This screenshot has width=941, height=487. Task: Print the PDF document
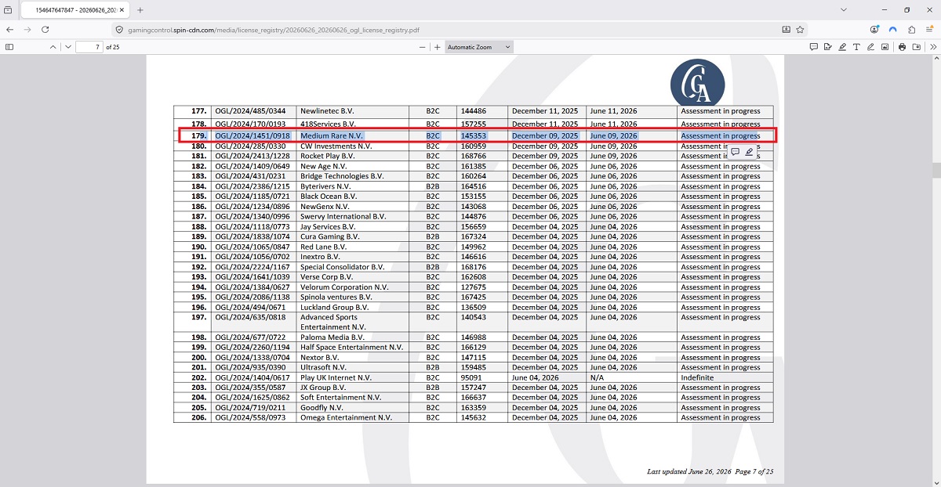pyautogui.click(x=902, y=47)
